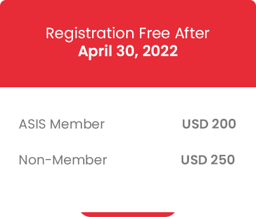Click "Member" in the ASIS Member row
This screenshot has height=217, width=256.
click(x=77, y=124)
